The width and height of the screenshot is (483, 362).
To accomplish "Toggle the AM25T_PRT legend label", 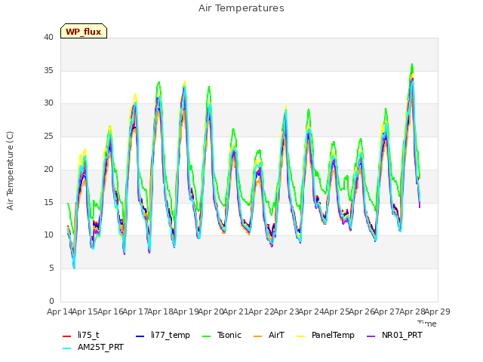I will 100,347.
